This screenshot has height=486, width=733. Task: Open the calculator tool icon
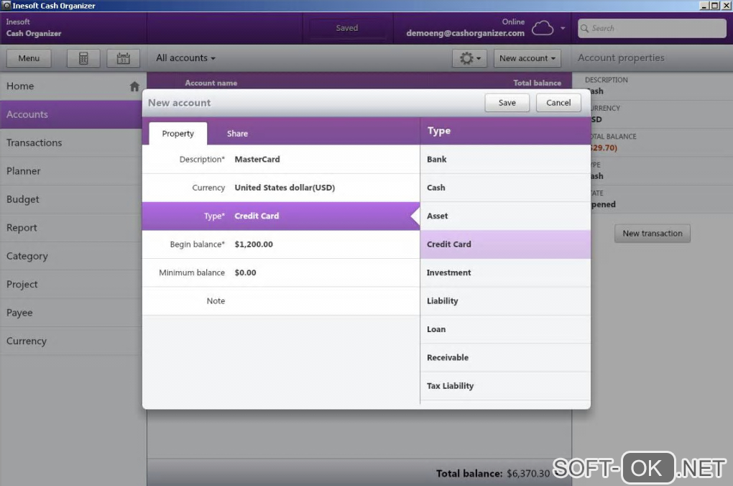coord(83,58)
